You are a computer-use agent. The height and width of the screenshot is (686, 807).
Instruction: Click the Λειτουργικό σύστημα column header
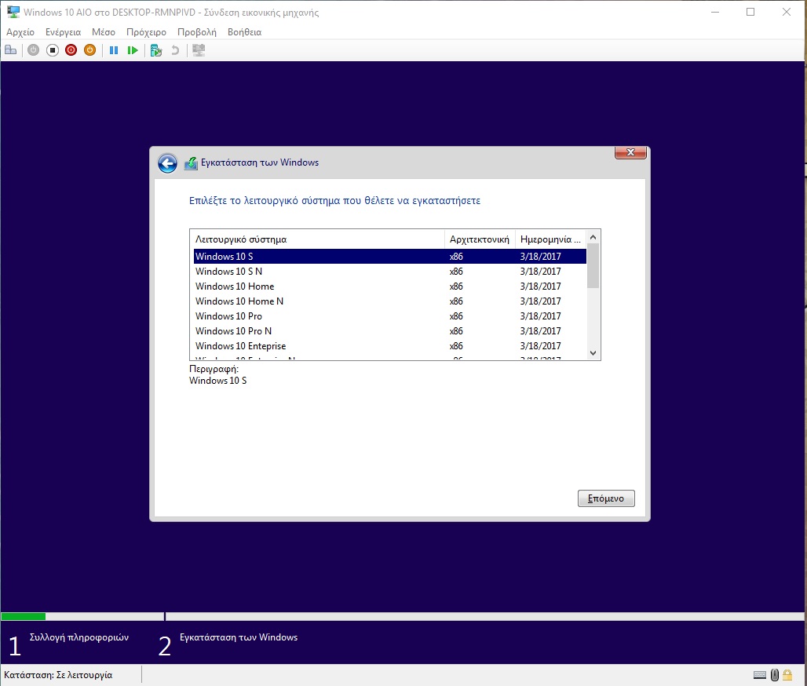coord(317,239)
